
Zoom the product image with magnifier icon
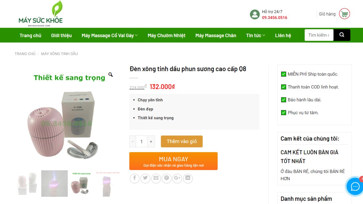111,75
